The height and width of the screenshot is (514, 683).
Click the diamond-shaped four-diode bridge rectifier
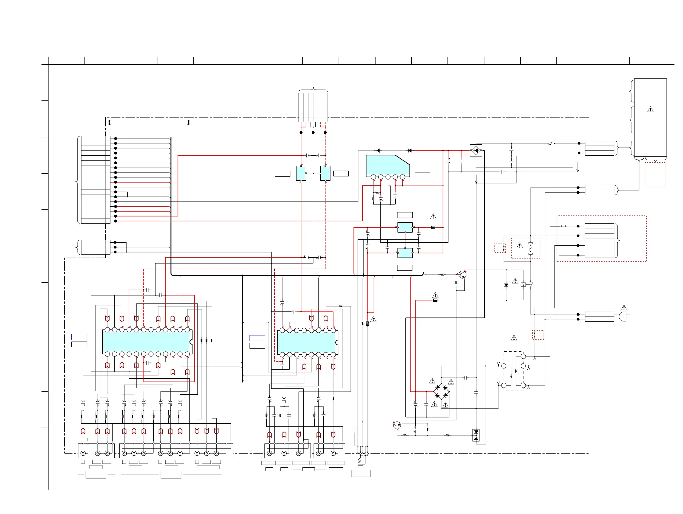[441, 391]
